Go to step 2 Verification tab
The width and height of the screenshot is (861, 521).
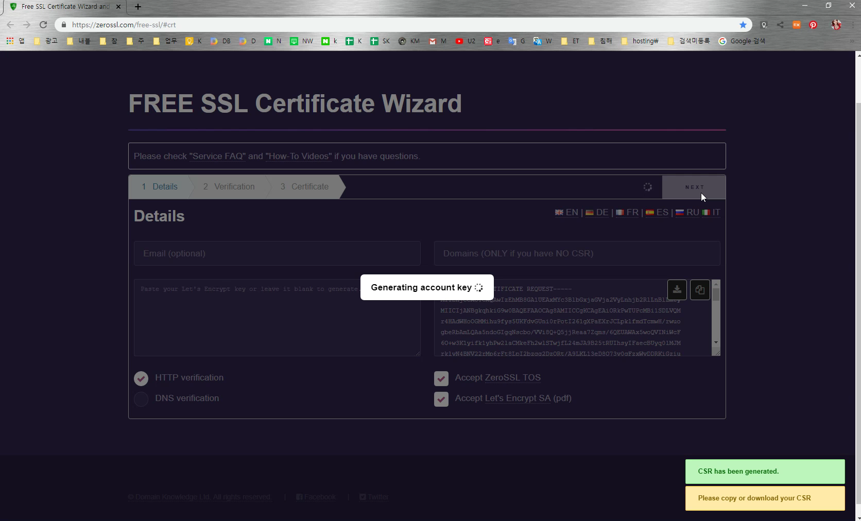(x=229, y=186)
